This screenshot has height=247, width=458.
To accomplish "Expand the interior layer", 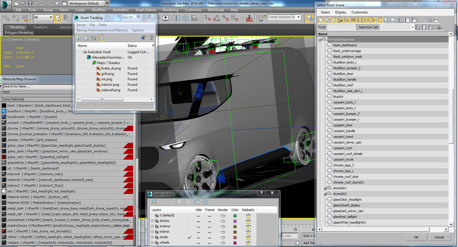I will [152, 232].
